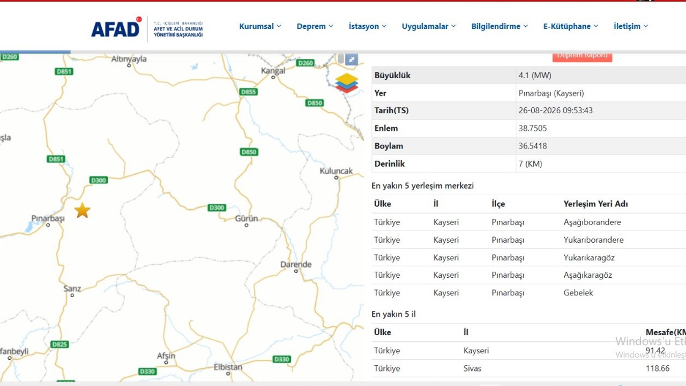Select settlement name Yukarıborandere
686x386 pixels.
(x=593, y=240)
